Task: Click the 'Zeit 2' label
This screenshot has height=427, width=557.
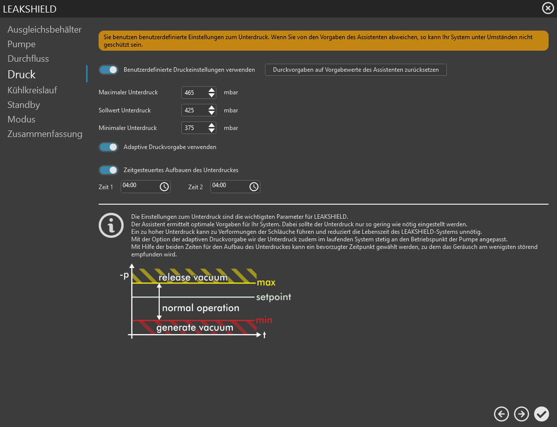Action: [196, 187]
